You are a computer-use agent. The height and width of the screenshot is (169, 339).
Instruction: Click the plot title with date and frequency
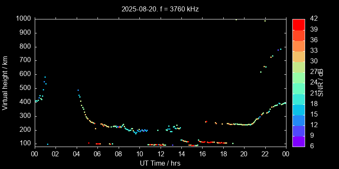(x=160, y=8)
